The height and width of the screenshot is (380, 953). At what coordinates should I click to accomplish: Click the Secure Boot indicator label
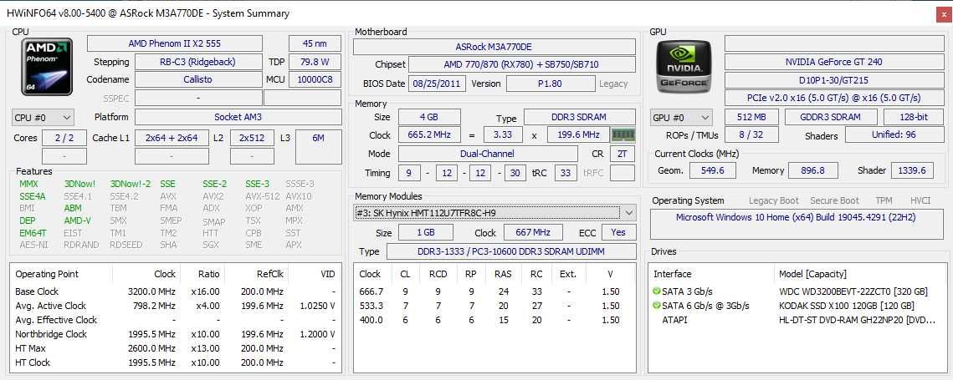tap(834, 200)
